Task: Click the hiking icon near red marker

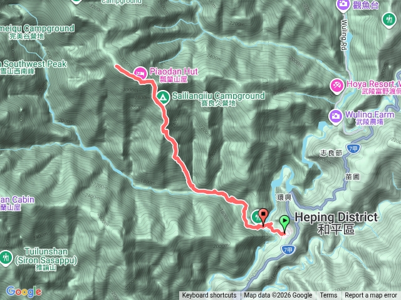Action: click(x=256, y=217)
